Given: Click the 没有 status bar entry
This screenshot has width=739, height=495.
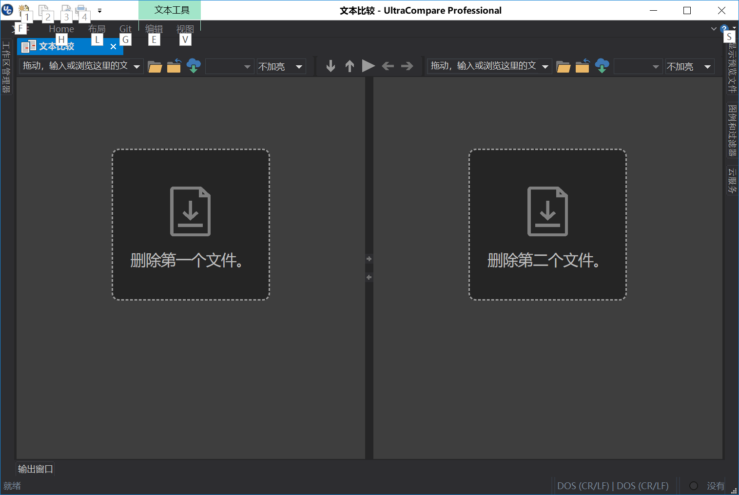Looking at the screenshot, I should (715, 486).
